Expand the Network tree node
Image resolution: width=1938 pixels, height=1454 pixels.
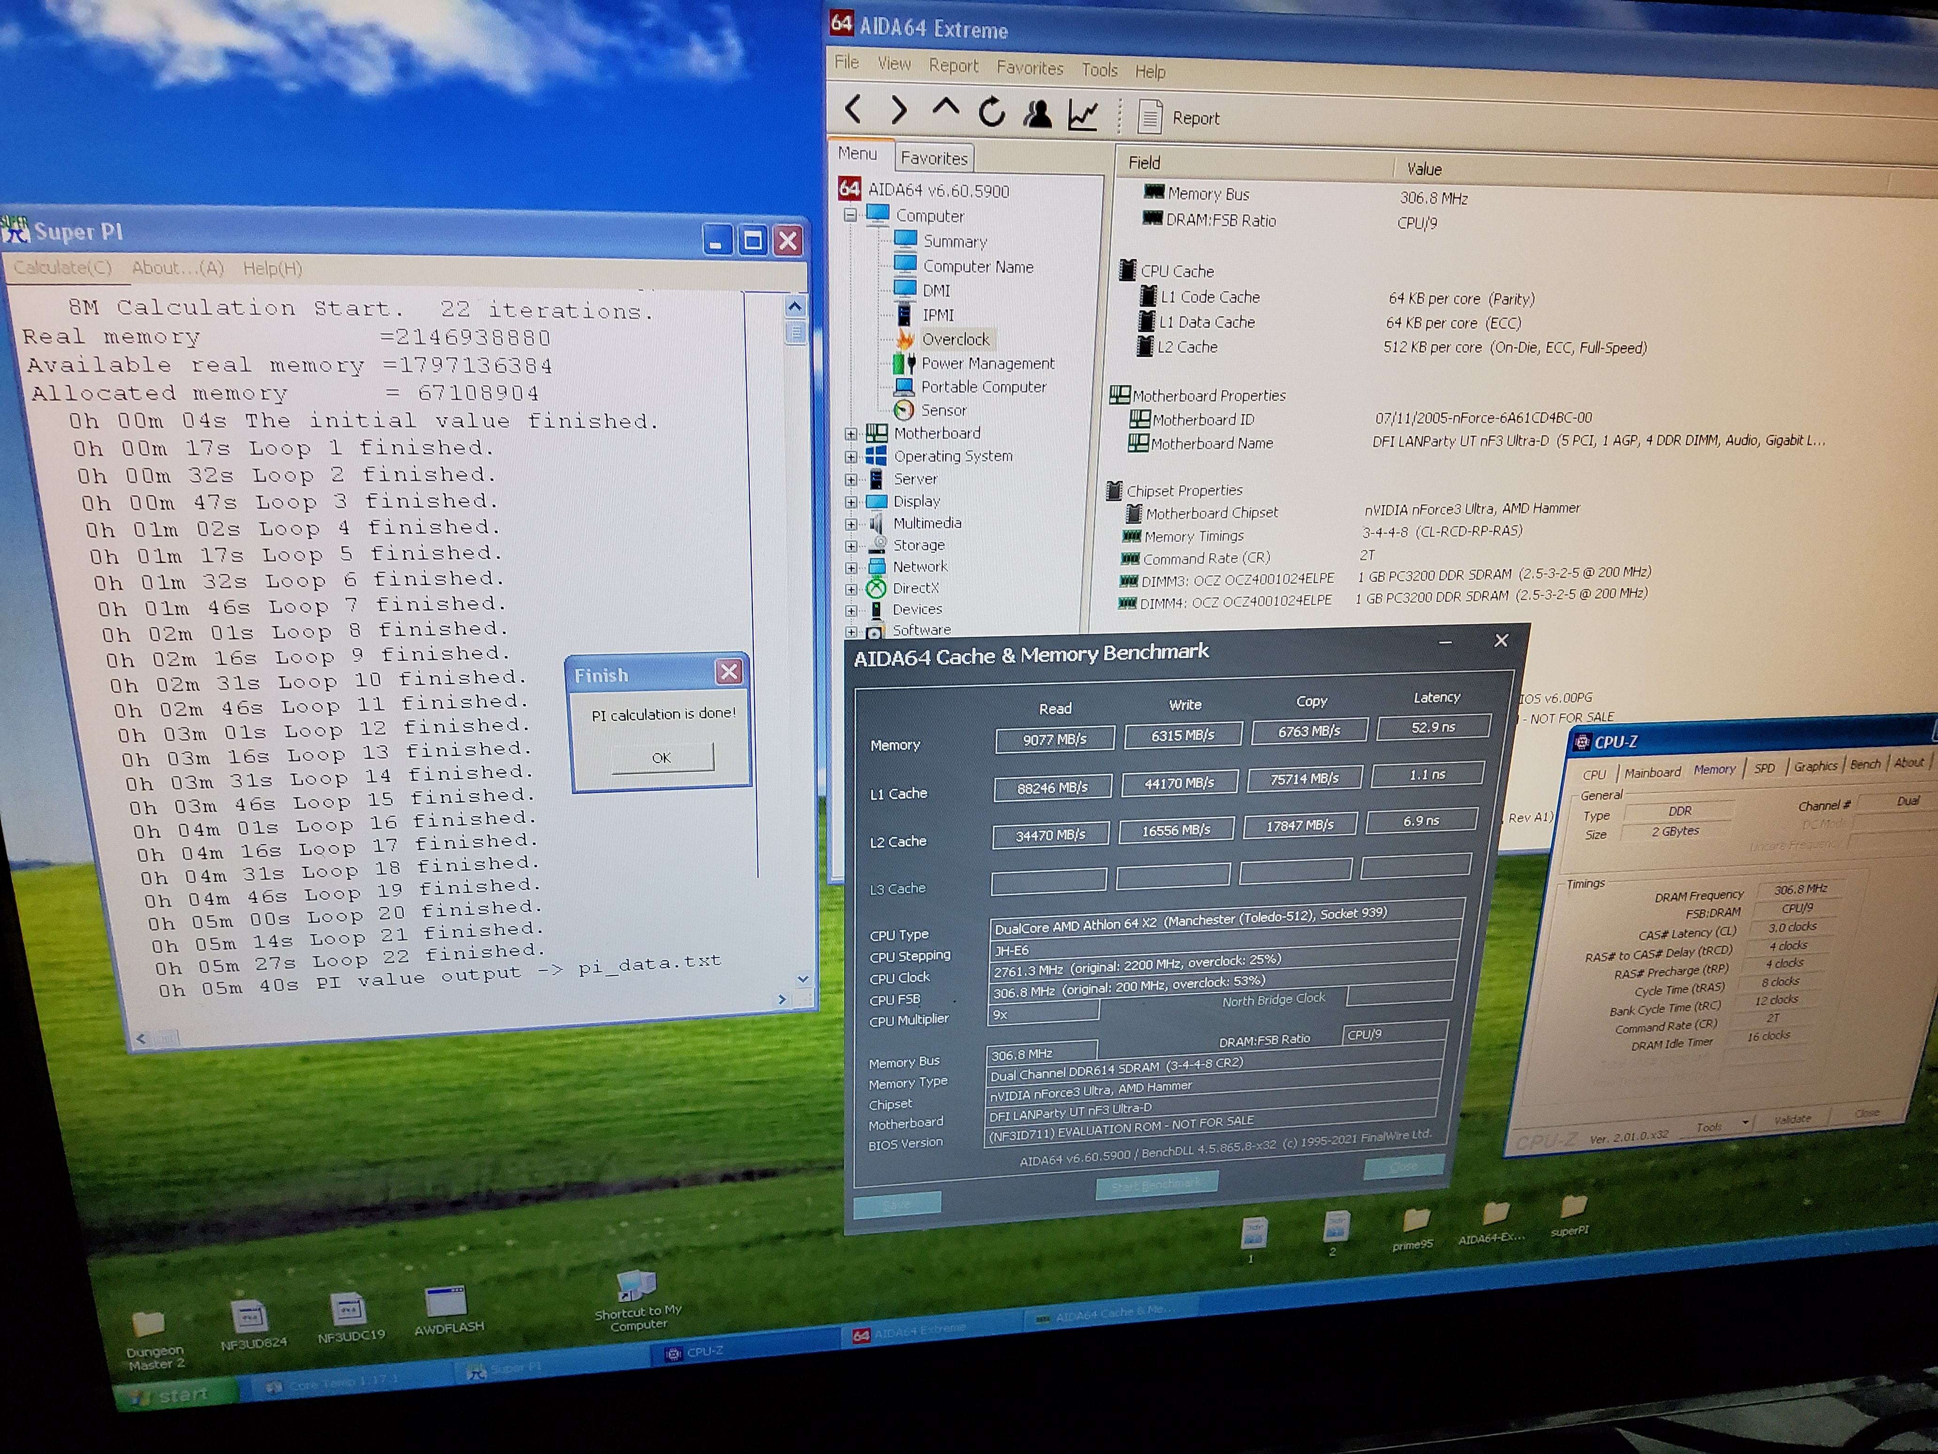(851, 568)
